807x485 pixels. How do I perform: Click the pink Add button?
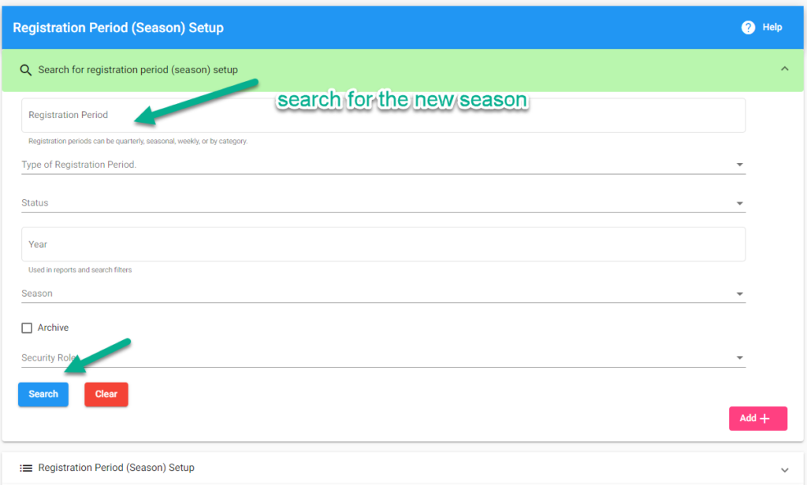[x=757, y=419]
